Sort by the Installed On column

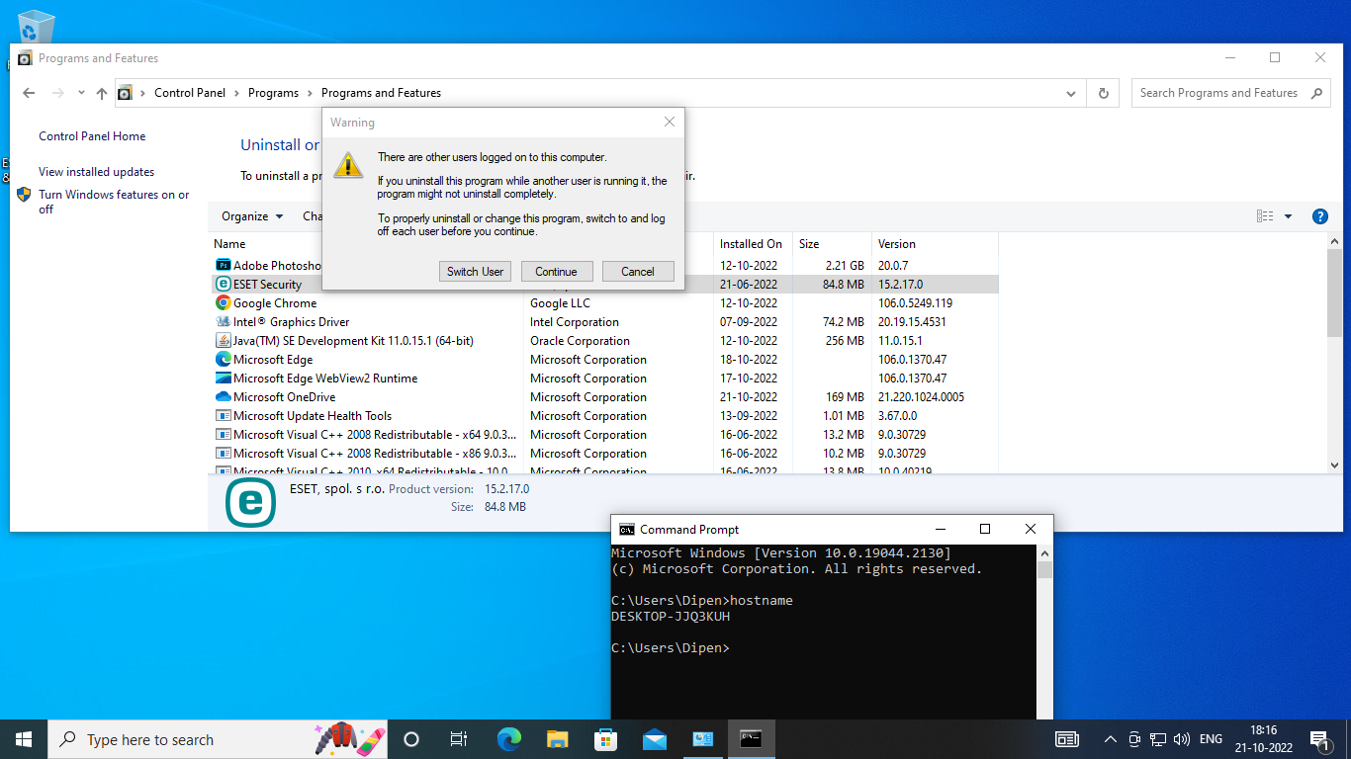[x=753, y=244]
